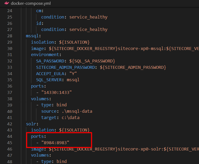Click the Docker whale icon in the tab
This screenshot has height=164, width=199.
[7, 3]
